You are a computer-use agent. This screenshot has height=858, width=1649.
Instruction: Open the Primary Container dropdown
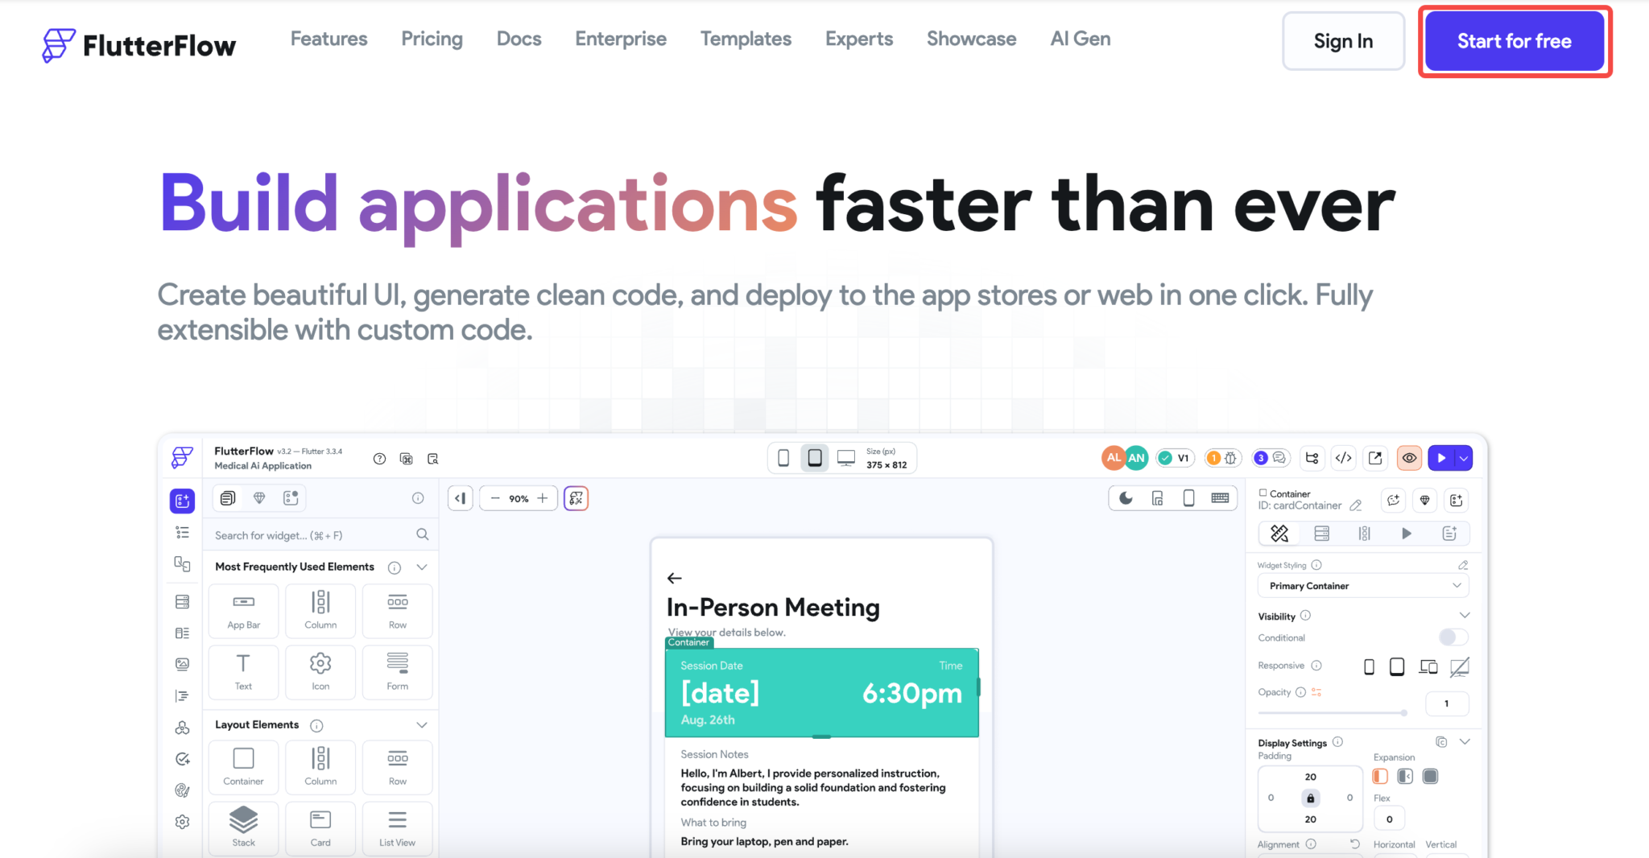(1362, 586)
